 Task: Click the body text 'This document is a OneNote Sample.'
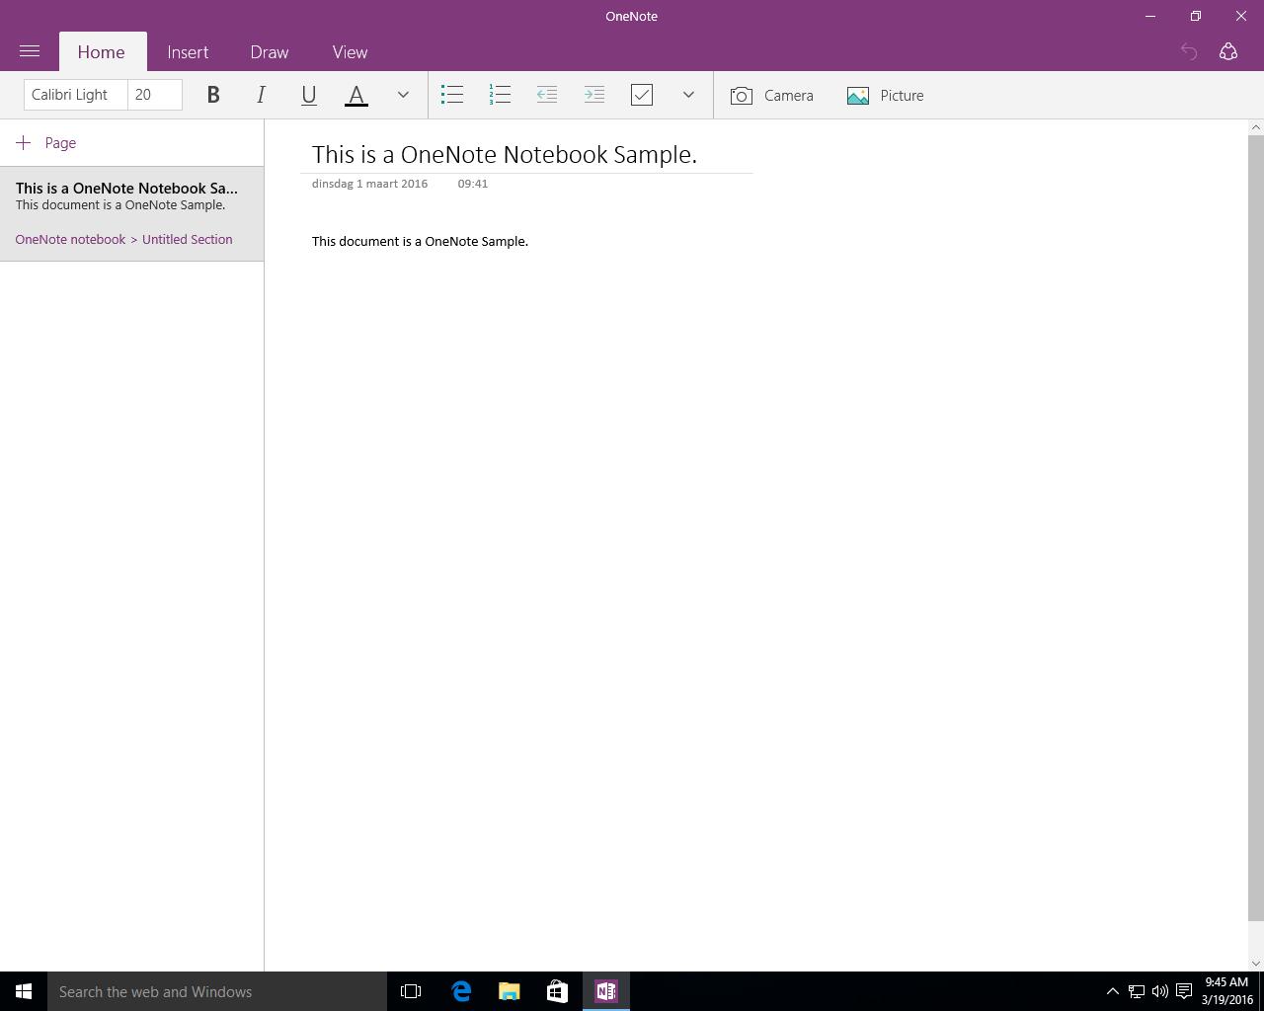420,242
